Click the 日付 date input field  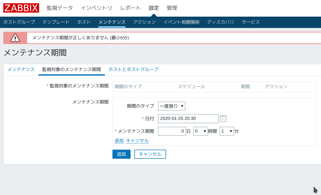(x=188, y=119)
